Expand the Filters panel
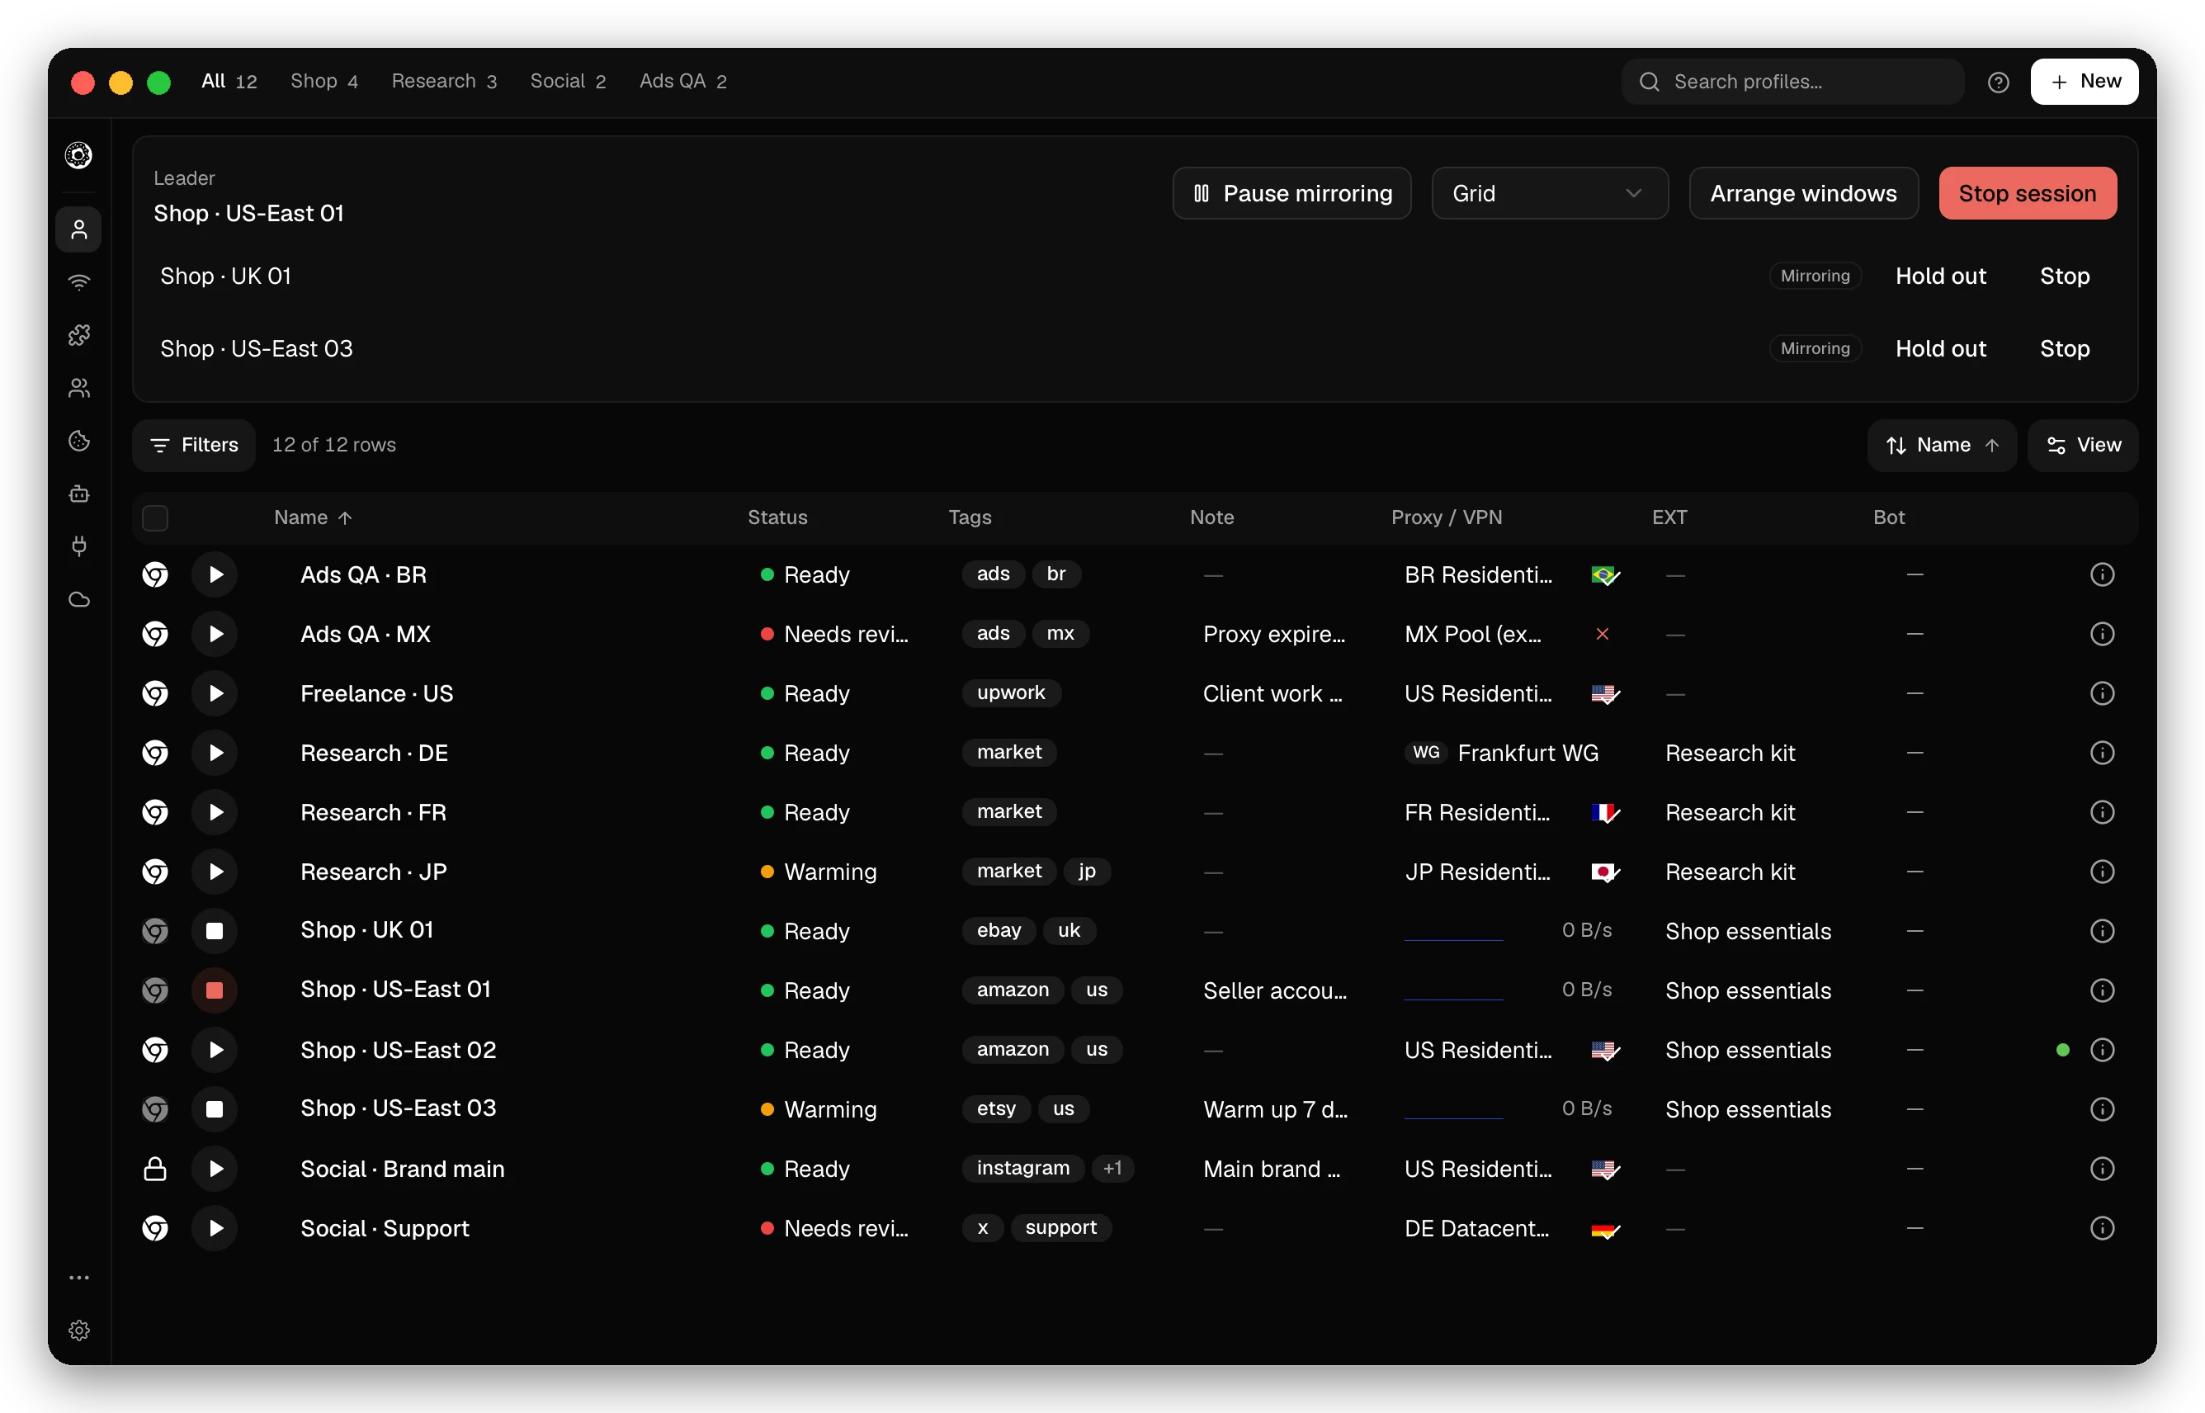The width and height of the screenshot is (2205, 1413). pyautogui.click(x=194, y=445)
